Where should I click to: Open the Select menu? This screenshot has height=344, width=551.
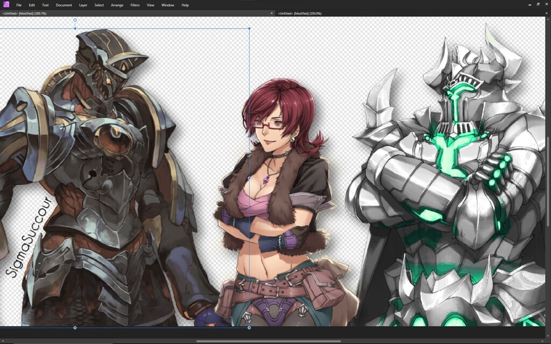click(x=99, y=5)
